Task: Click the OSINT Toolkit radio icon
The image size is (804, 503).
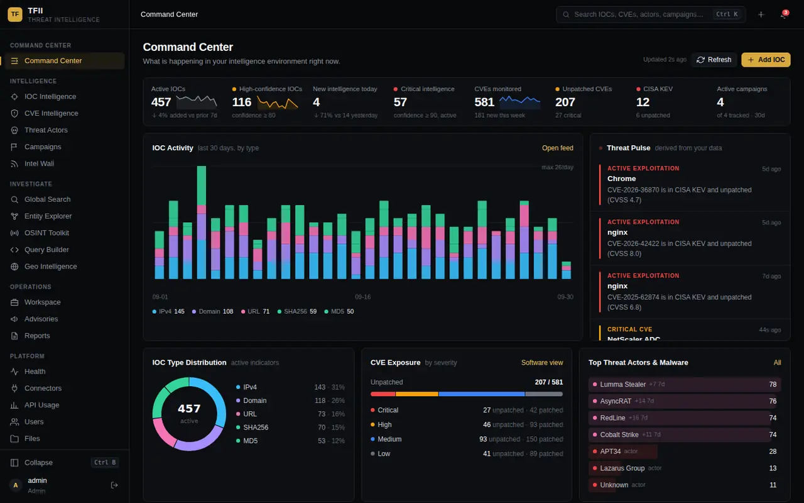Action: click(14, 233)
